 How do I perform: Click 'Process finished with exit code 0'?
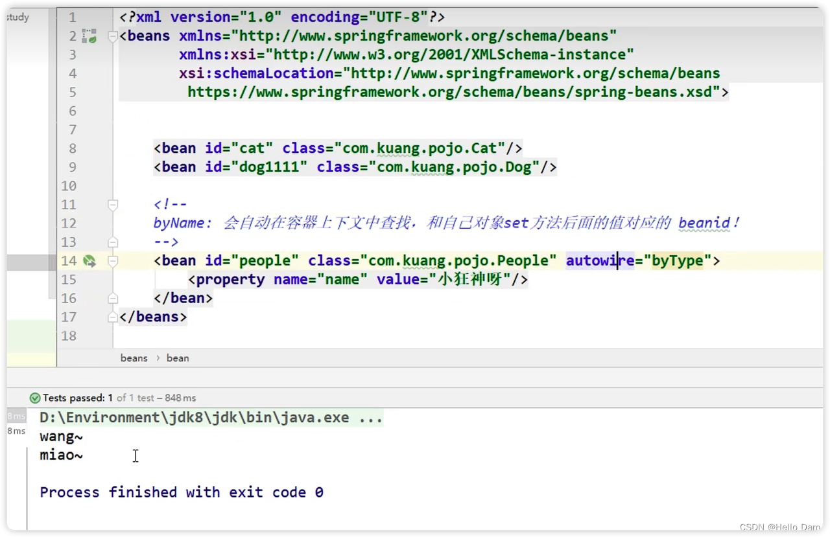click(182, 492)
